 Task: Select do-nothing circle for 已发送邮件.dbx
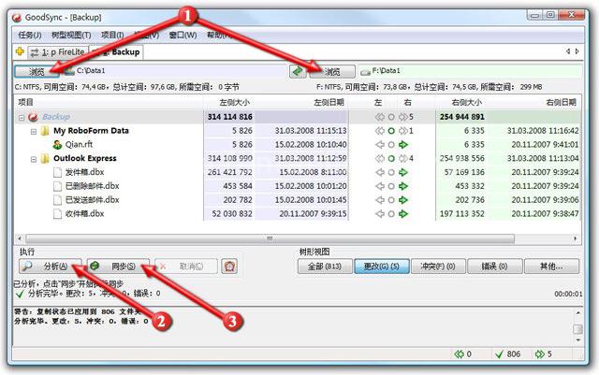(391, 200)
